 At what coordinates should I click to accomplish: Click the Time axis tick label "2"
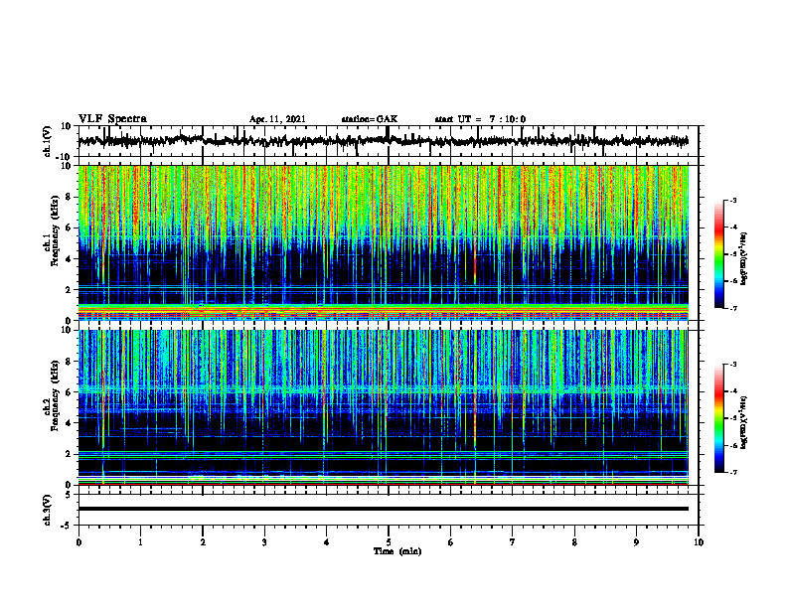pyautogui.click(x=203, y=542)
